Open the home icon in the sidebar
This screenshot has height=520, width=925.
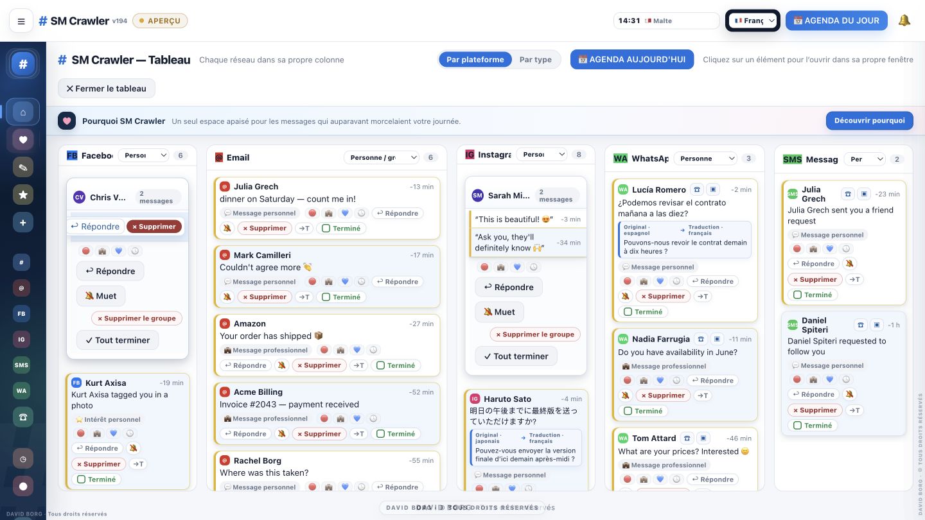point(23,112)
